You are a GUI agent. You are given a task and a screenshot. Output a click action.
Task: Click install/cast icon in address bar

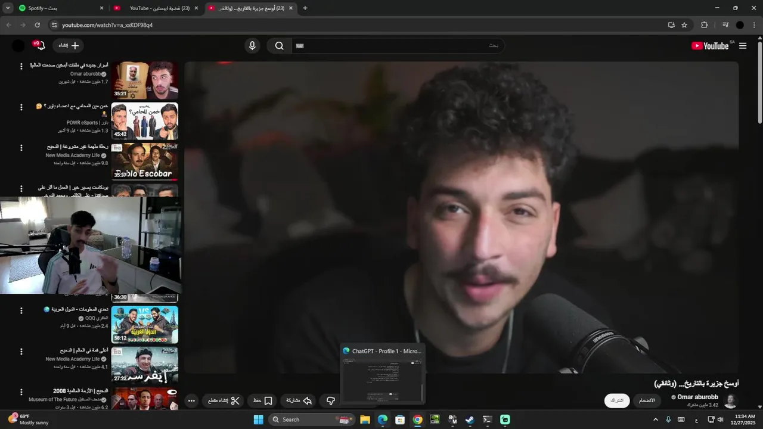click(671, 25)
